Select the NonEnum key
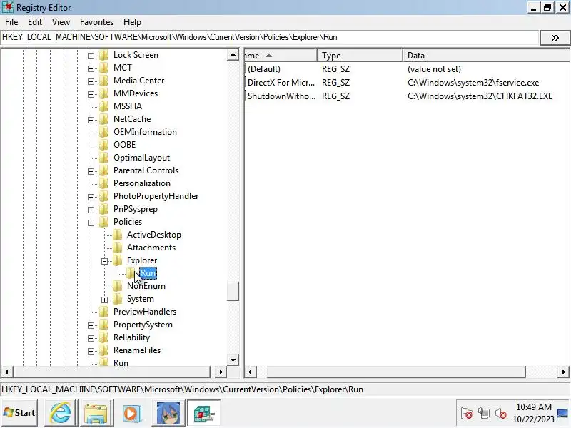The image size is (571, 428). click(146, 286)
